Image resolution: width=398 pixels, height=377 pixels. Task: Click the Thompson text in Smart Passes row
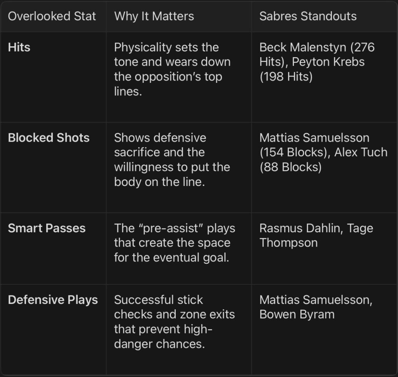(x=289, y=243)
